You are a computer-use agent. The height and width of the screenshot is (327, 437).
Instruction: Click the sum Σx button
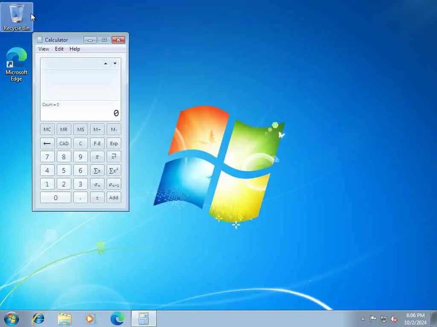[97, 170]
